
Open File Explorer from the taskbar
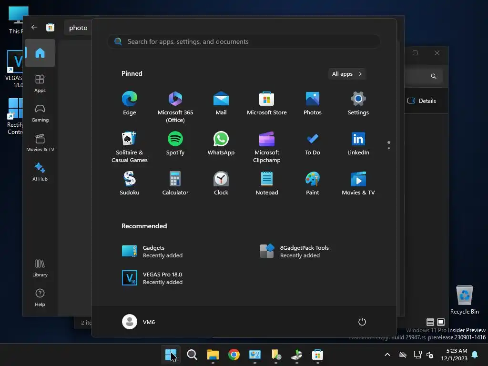point(213,355)
